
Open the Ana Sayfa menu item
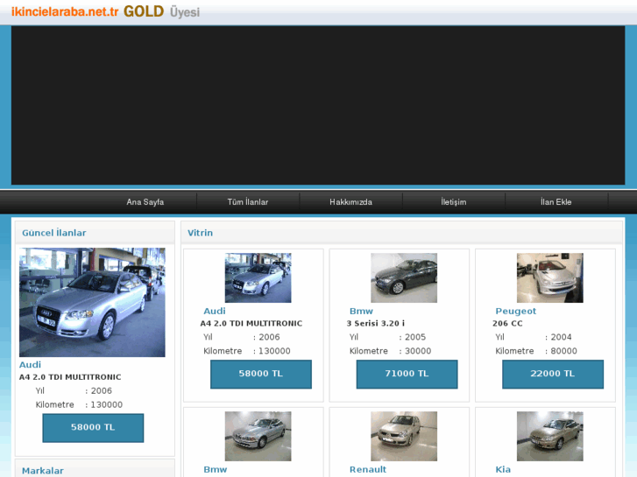click(145, 202)
